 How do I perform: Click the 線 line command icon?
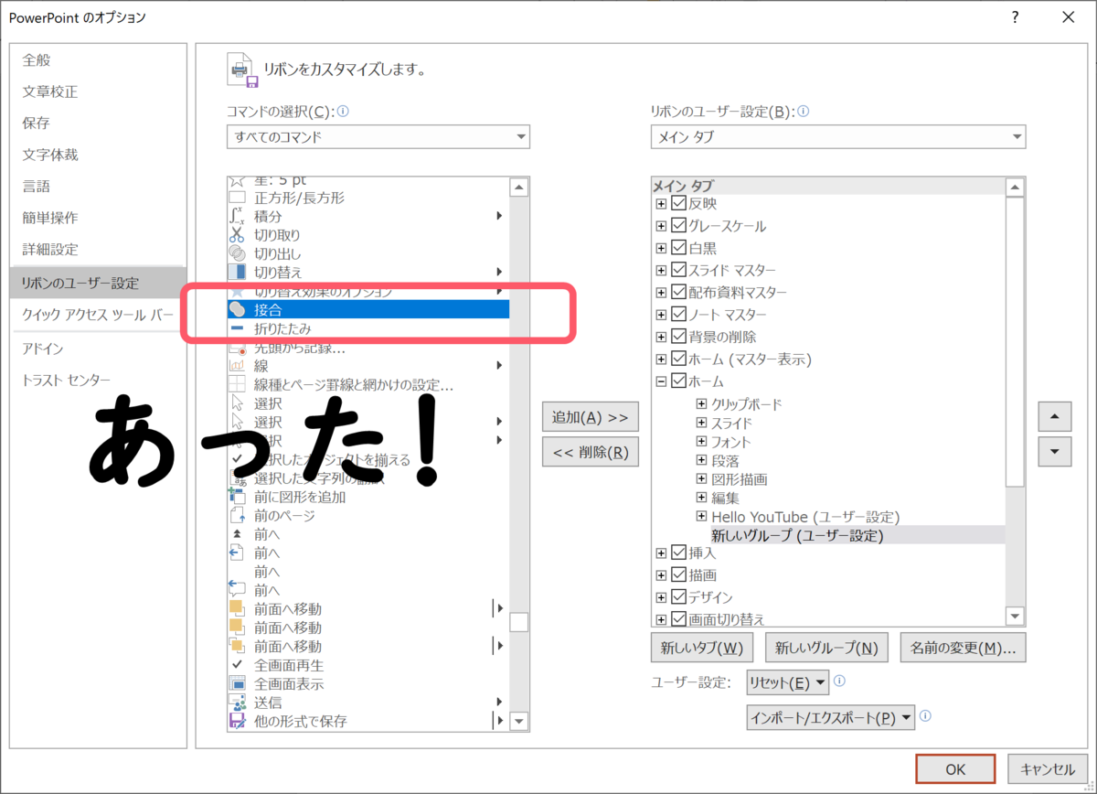point(237,365)
